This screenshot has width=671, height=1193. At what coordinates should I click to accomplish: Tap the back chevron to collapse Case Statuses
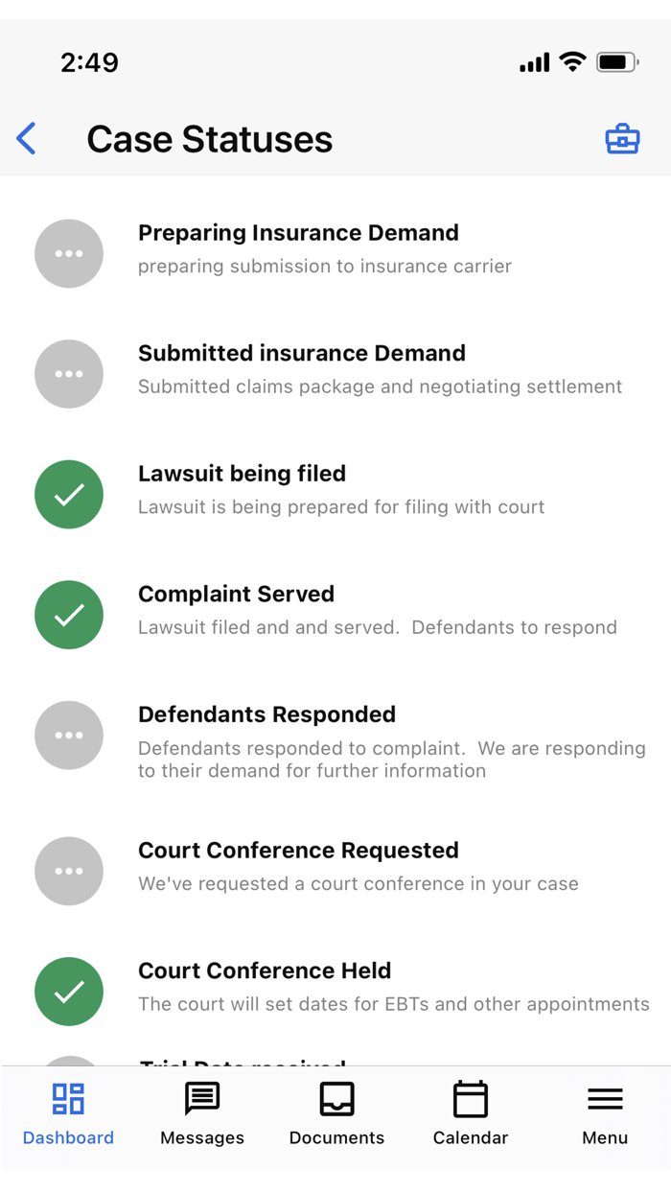[26, 138]
